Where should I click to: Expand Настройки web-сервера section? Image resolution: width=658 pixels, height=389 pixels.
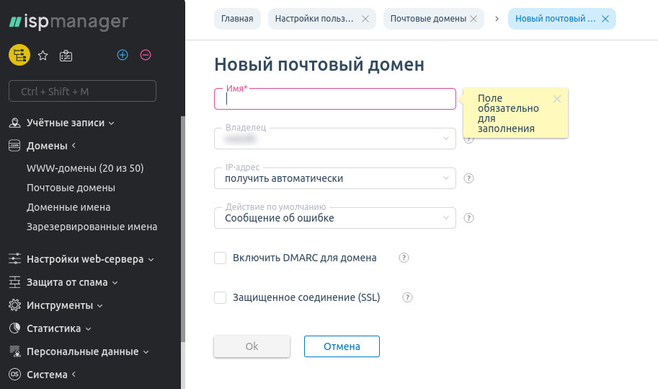tap(85, 259)
